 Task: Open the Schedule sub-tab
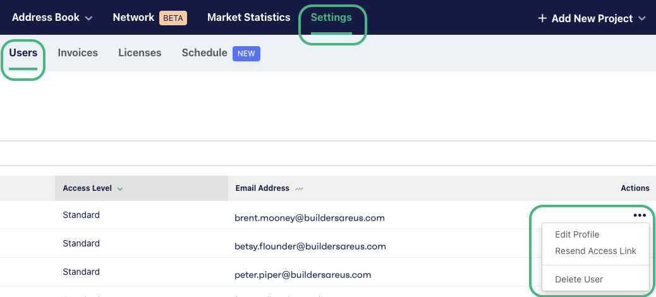[205, 52]
